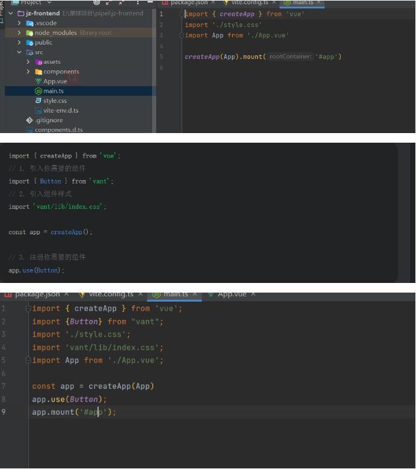Switch to vite.config.ts tab in the App.vue tab row
Image resolution: width=416 pixels, height=469 pixels.
point(111,294)
